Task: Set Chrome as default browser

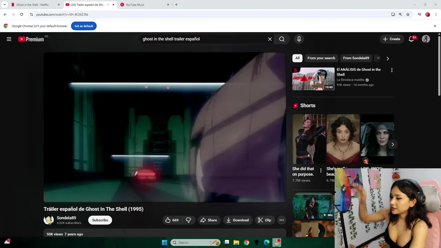Action: coord(84,26)
